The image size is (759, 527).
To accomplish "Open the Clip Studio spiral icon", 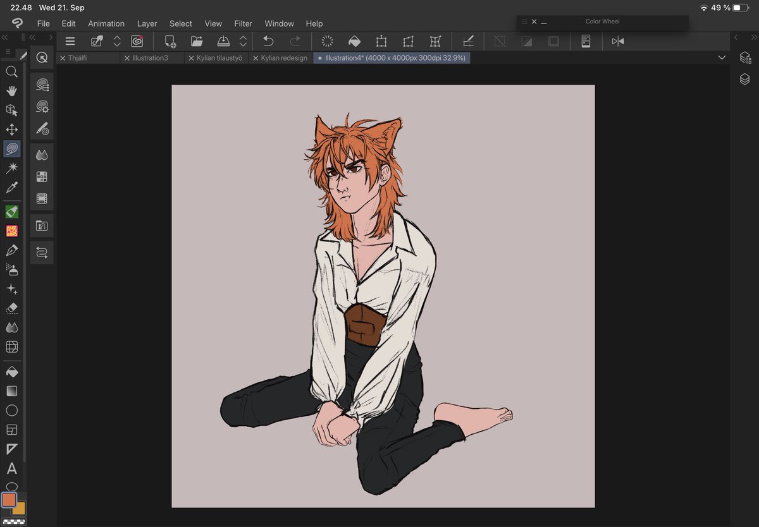I will pos(137,42).
